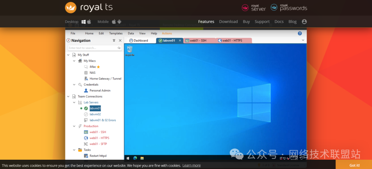
Task: Open the Blog page link
Action: (x=292, y=22)
